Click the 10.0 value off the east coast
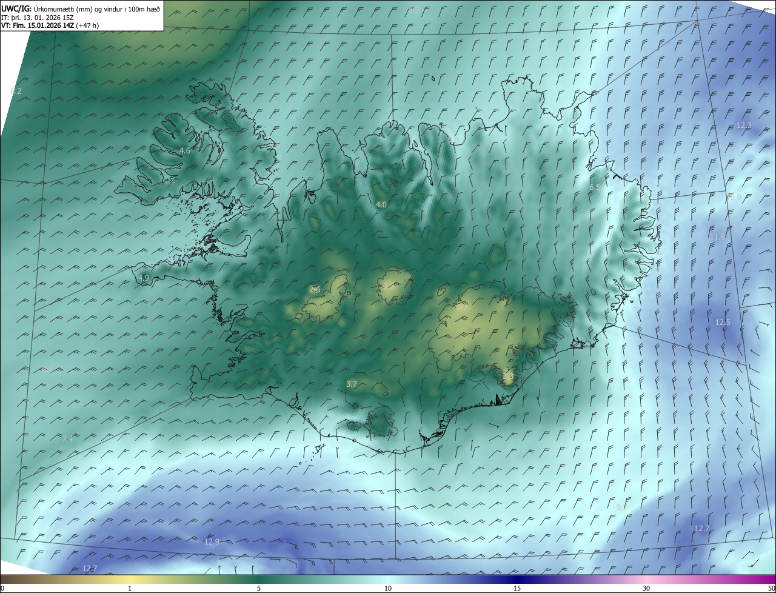 pos(734,197)
